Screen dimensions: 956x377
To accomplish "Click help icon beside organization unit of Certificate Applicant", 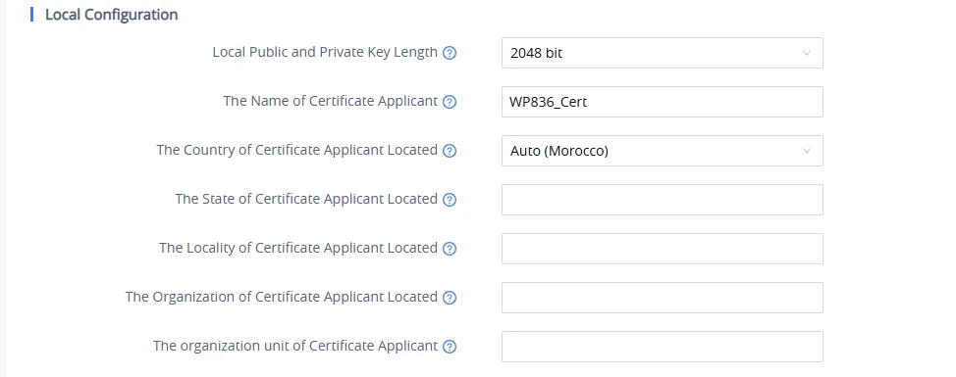I will point(450,347).
